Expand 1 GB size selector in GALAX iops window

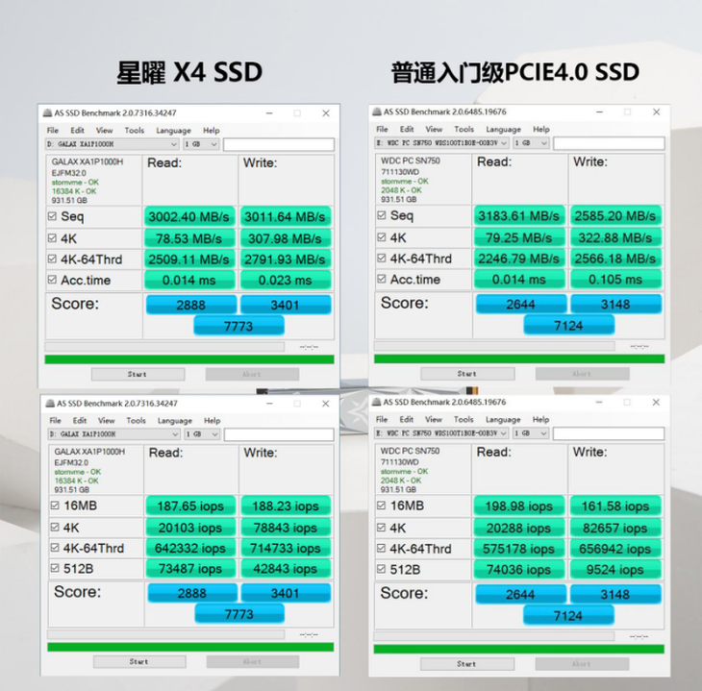[202, 434]
